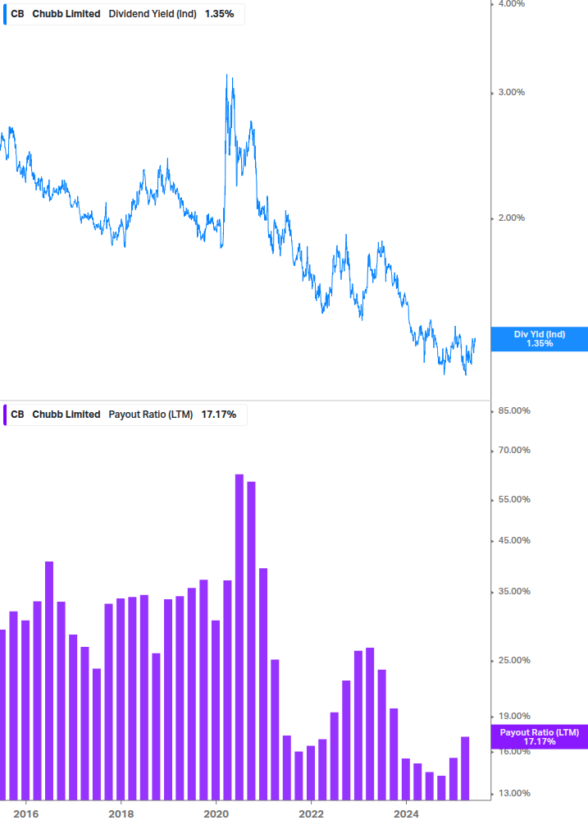Click the 2022 label on the time axis
588x825 pixels.
pyautogui.click(x=311, y=814)
